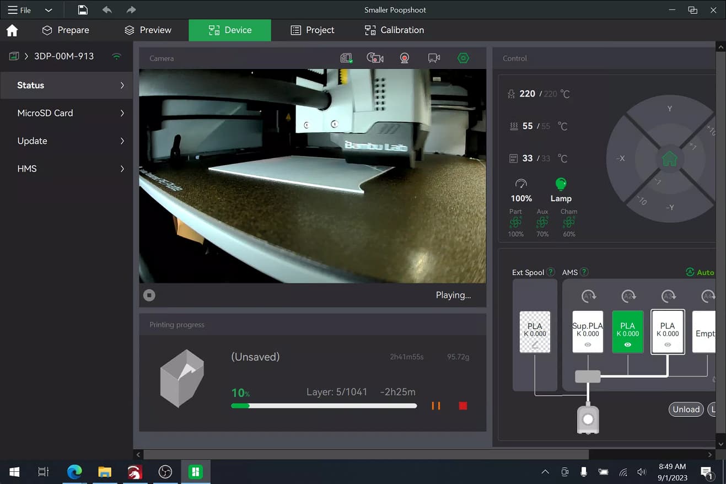Click the red stop print button
The width and height of the screenshot is (726, 484).
tap(463, 406)
